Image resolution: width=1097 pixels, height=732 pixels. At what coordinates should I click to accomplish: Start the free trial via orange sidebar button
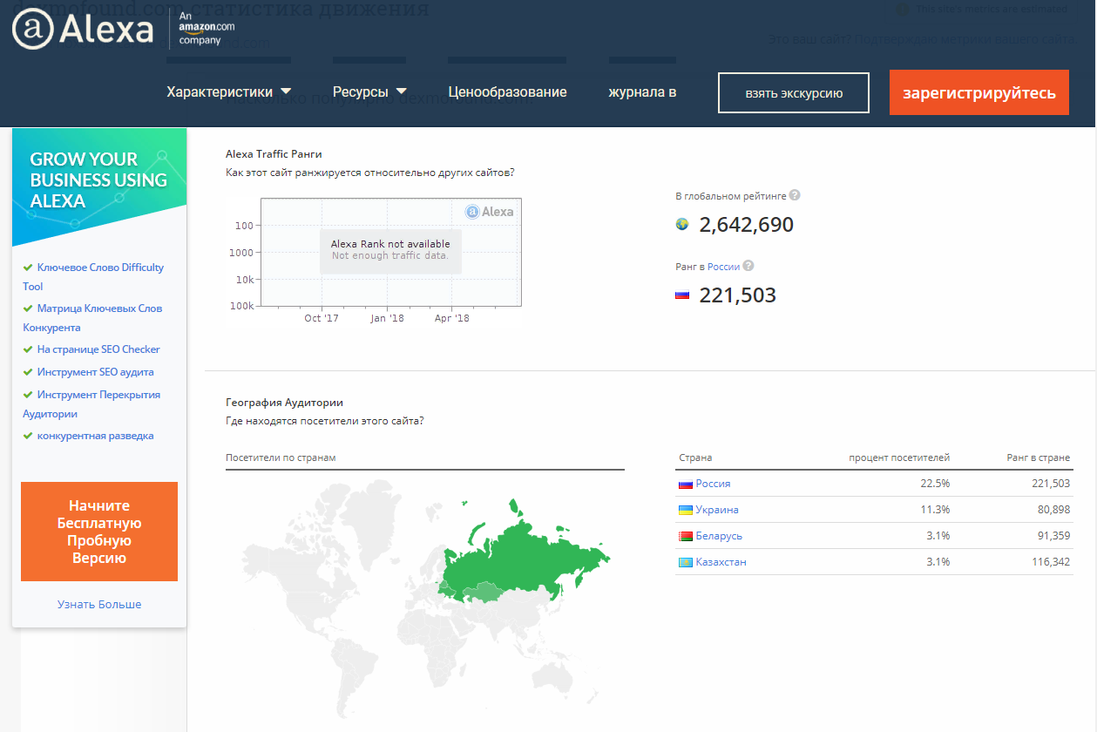[99, 532]
